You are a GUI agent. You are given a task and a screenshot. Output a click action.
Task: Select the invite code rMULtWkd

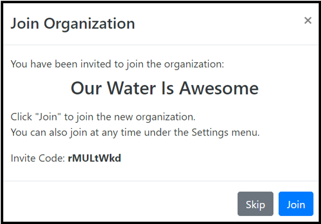pos(94,158)
